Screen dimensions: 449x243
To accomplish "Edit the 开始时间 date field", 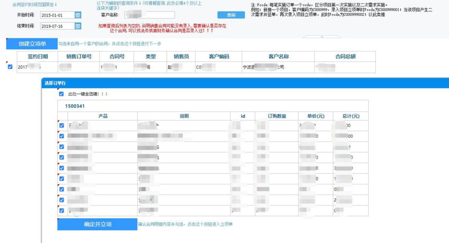I will tap(58, 15).
